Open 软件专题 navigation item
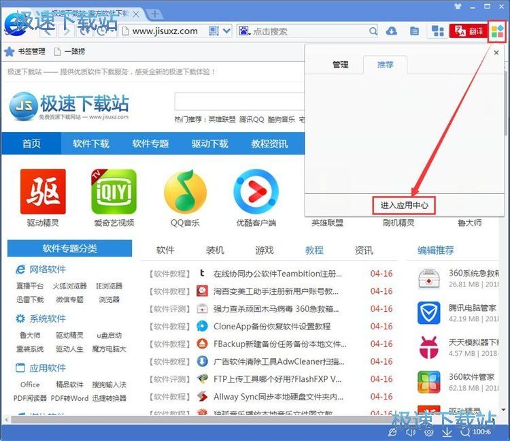510x441 pixels. click(150, 144)
